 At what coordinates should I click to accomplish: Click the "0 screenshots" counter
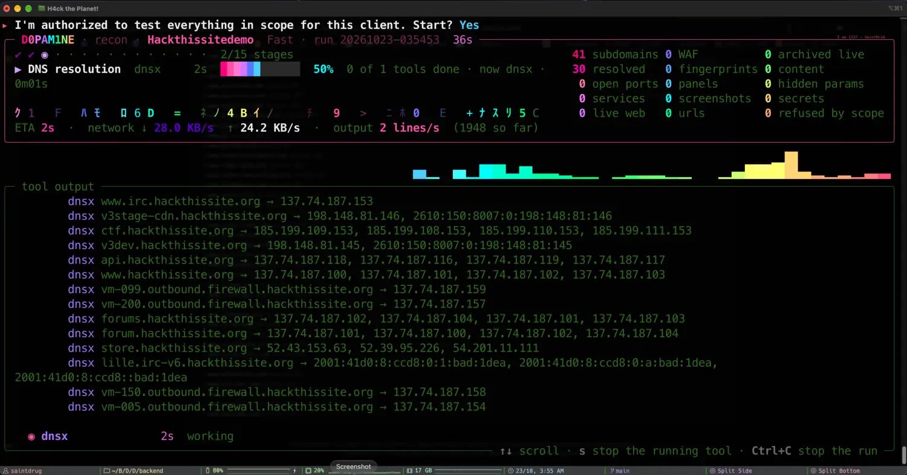click(x=708, y=99)
